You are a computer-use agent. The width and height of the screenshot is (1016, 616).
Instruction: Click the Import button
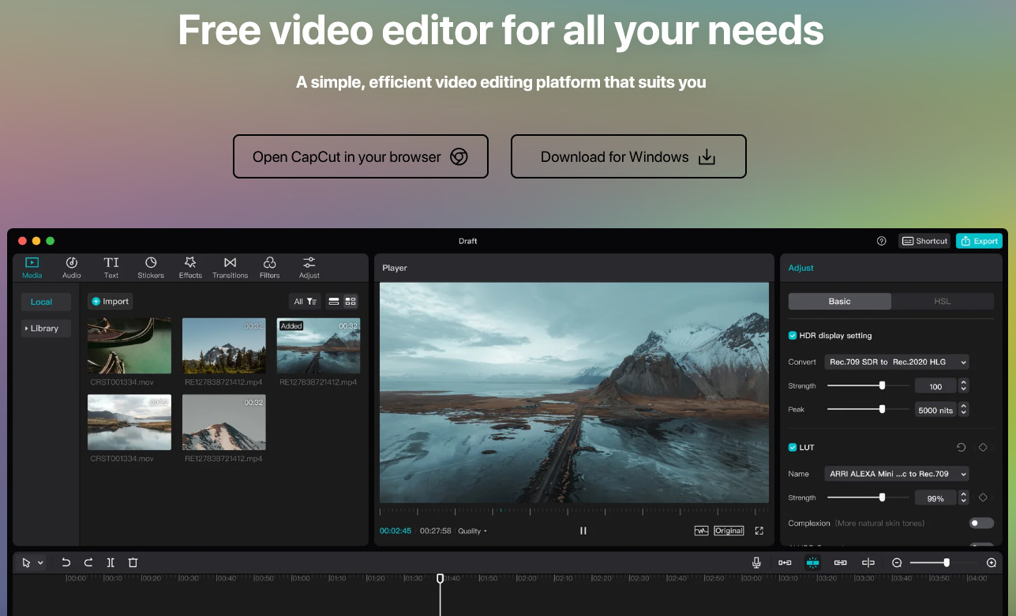point(110,301)
